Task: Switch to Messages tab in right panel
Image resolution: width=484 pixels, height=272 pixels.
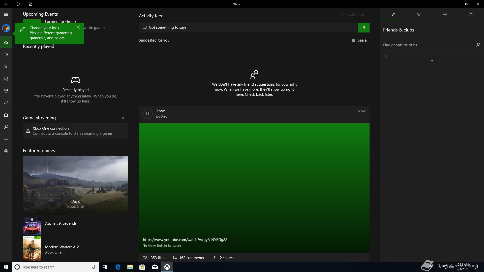Action: click(445, 14)
